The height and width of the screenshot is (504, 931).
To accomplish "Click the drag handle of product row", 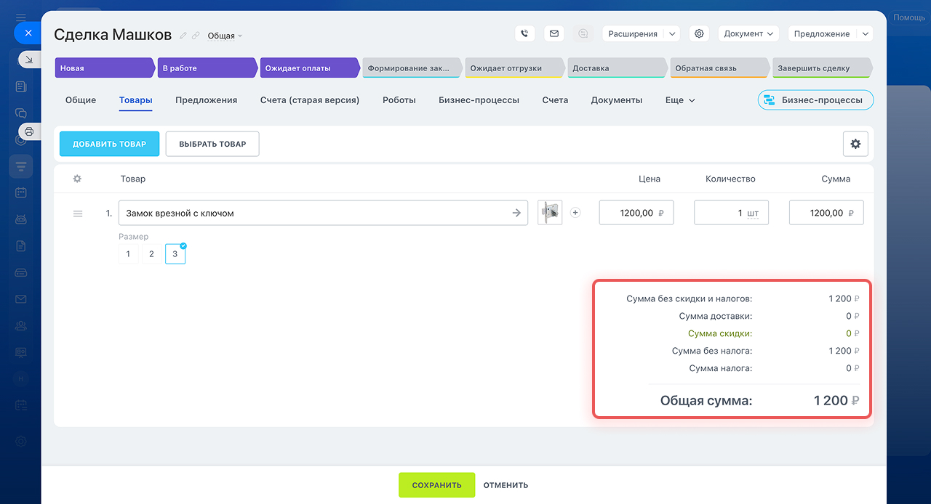I will 78,214.
